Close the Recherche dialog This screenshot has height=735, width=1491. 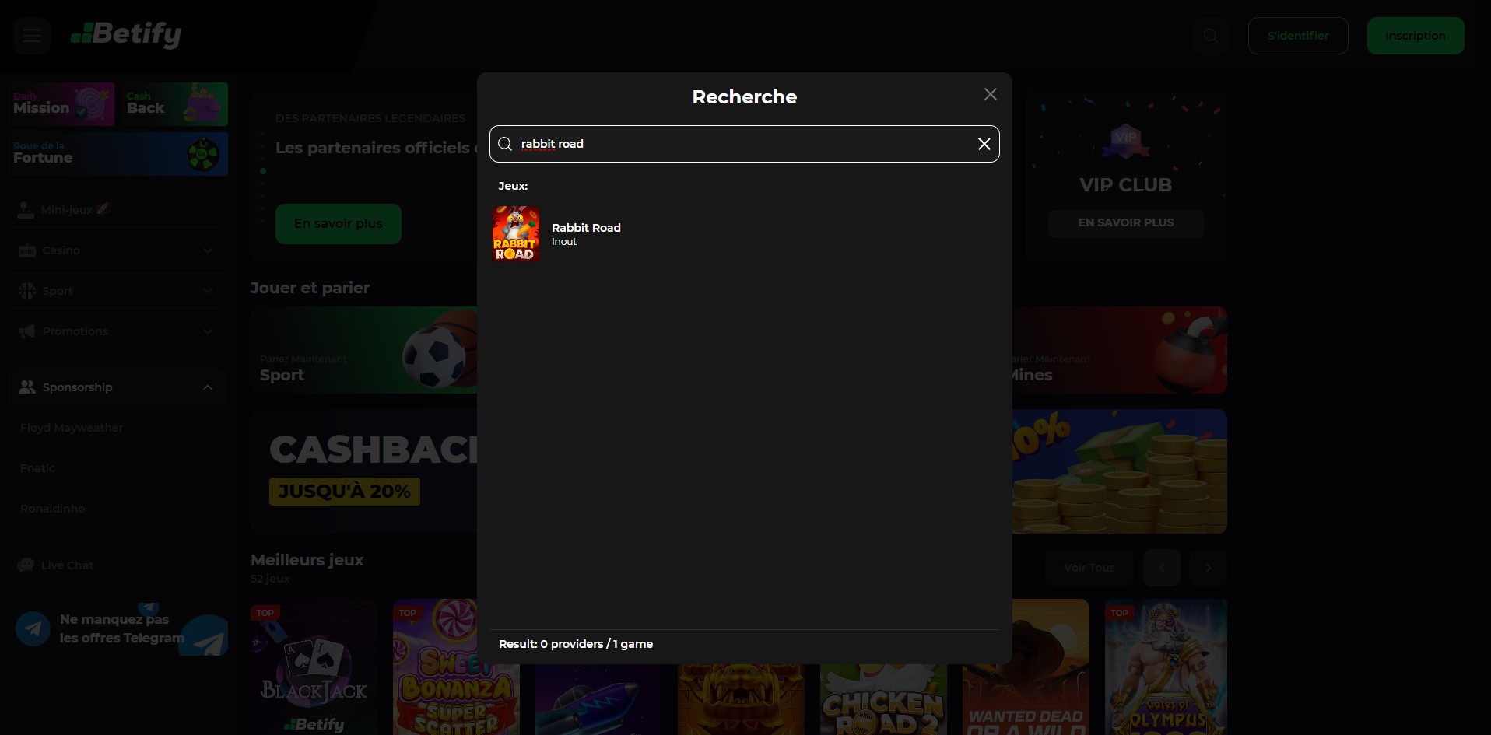[x=990, y=94]
